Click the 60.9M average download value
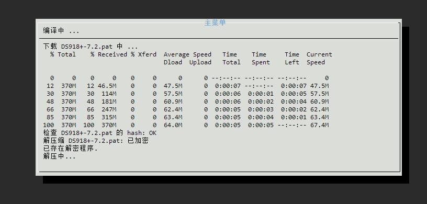427x204 pixels. point(173,101)
